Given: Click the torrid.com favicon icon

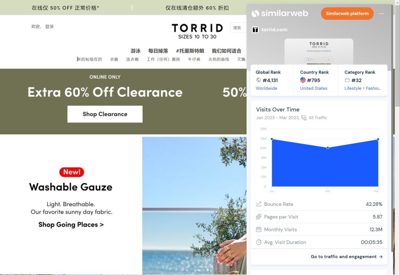Looking at the screenshot, I should point(255,30).
